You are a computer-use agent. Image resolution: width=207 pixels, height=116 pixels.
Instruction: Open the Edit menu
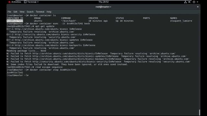coord(15,12)
